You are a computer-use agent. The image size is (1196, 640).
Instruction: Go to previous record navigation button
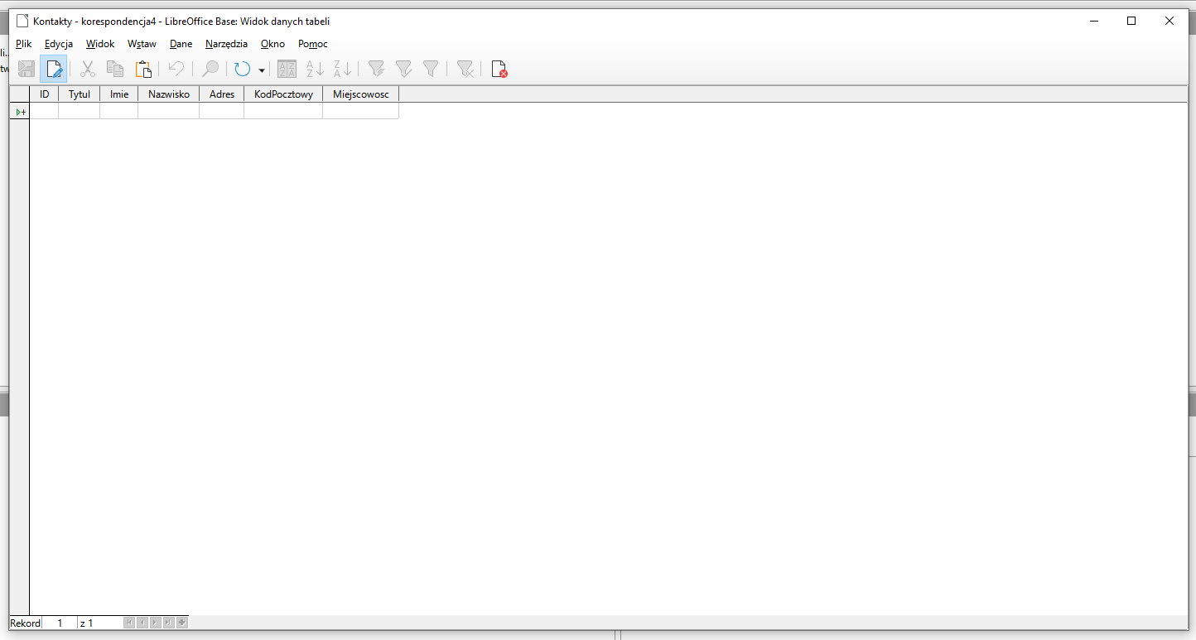click(142, 623)
